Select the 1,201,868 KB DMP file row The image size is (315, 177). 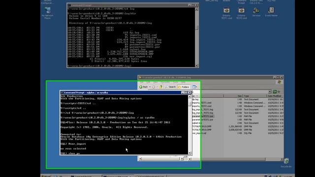237,126
